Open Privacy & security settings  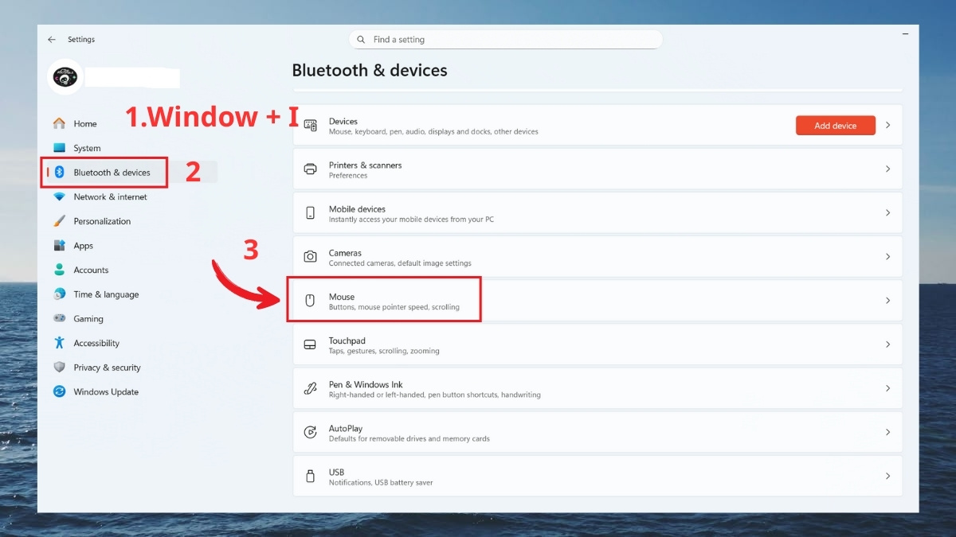point(107,368)
